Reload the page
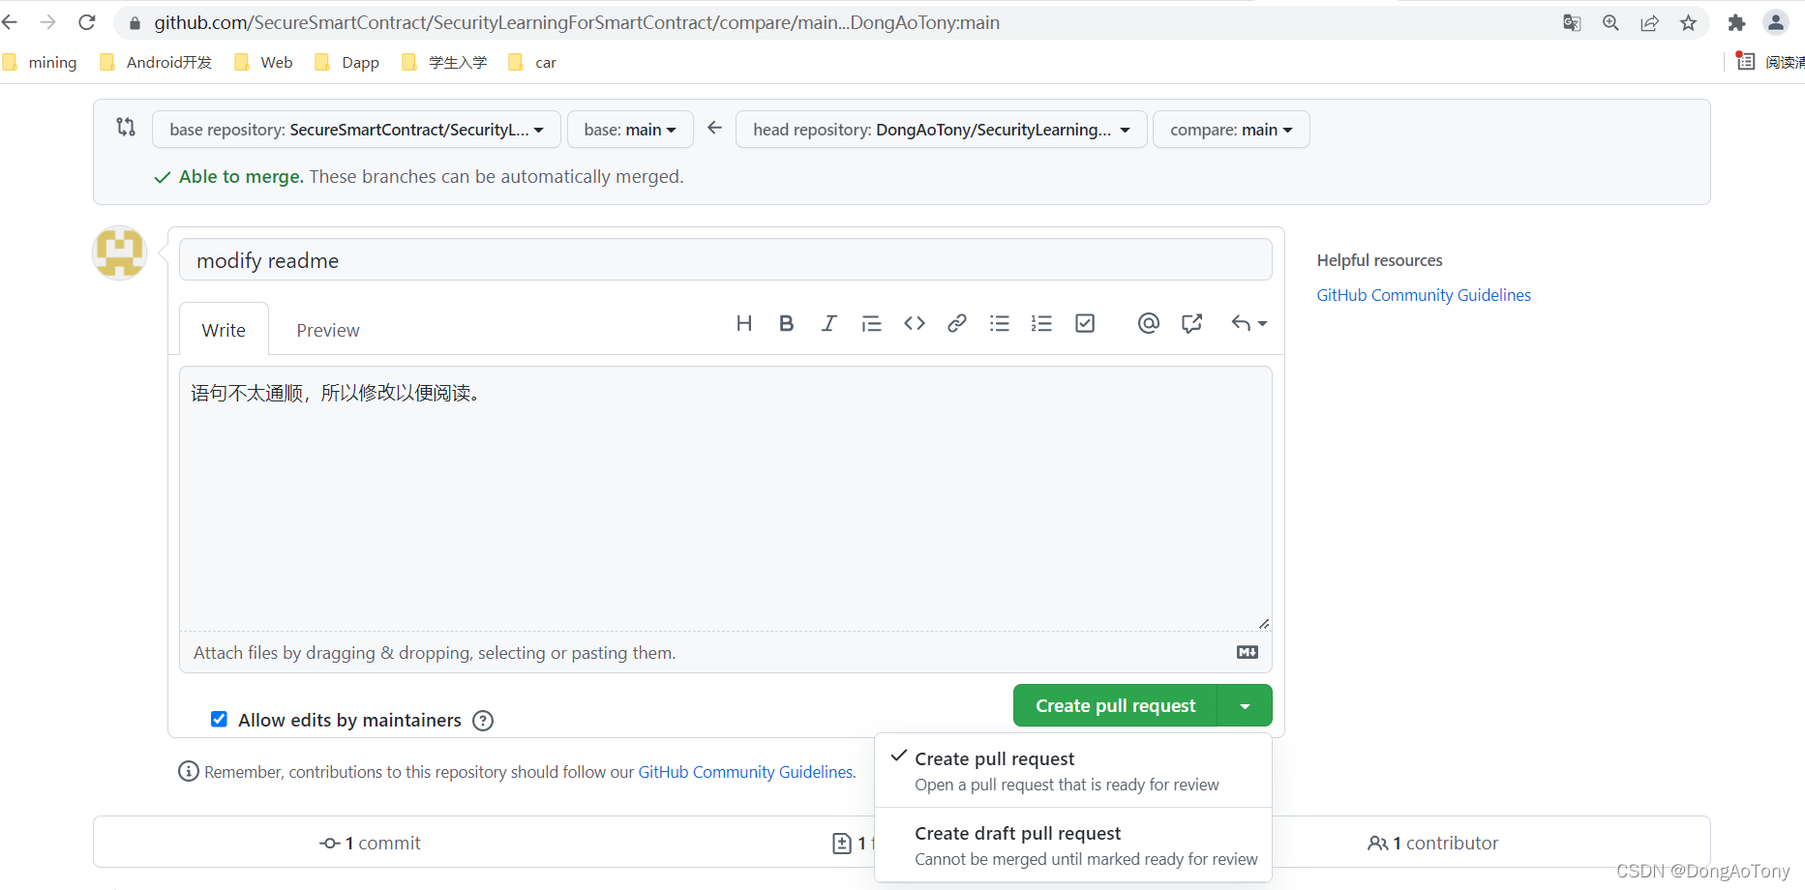This screenshot has width=1805, height=890. [x=87, y=22]
